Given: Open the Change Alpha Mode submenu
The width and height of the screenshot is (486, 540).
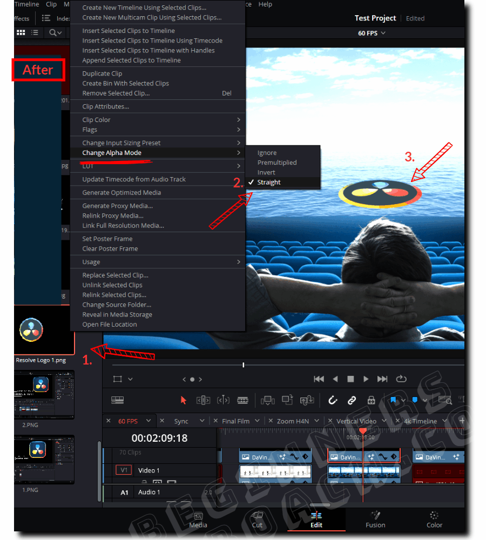Looking at the screenshot, I should pos(111,152).
